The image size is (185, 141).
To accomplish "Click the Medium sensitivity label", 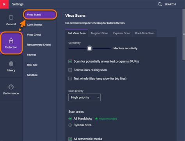I will pyautogui.click(x=125, y=49).
